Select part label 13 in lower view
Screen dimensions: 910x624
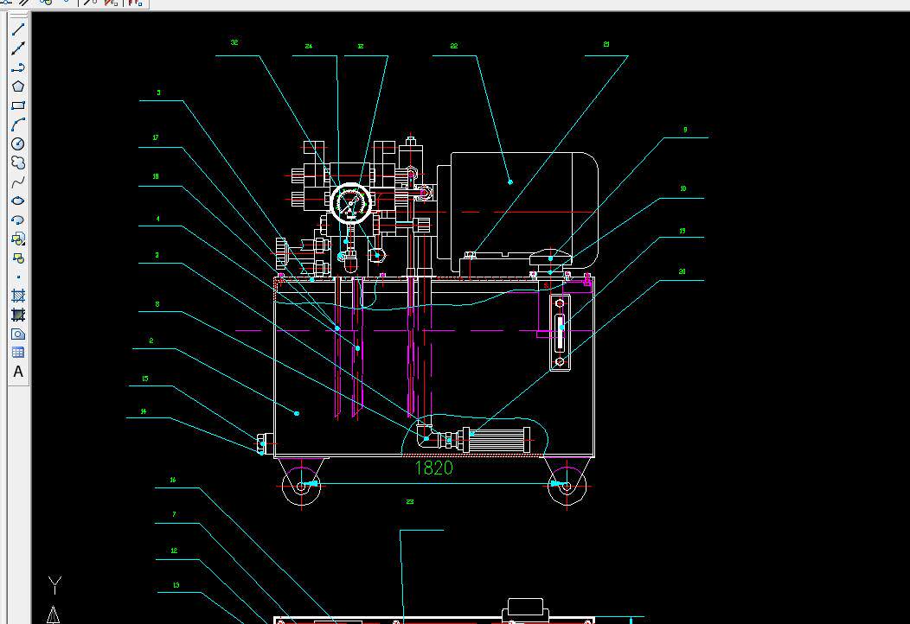(176, 586)
